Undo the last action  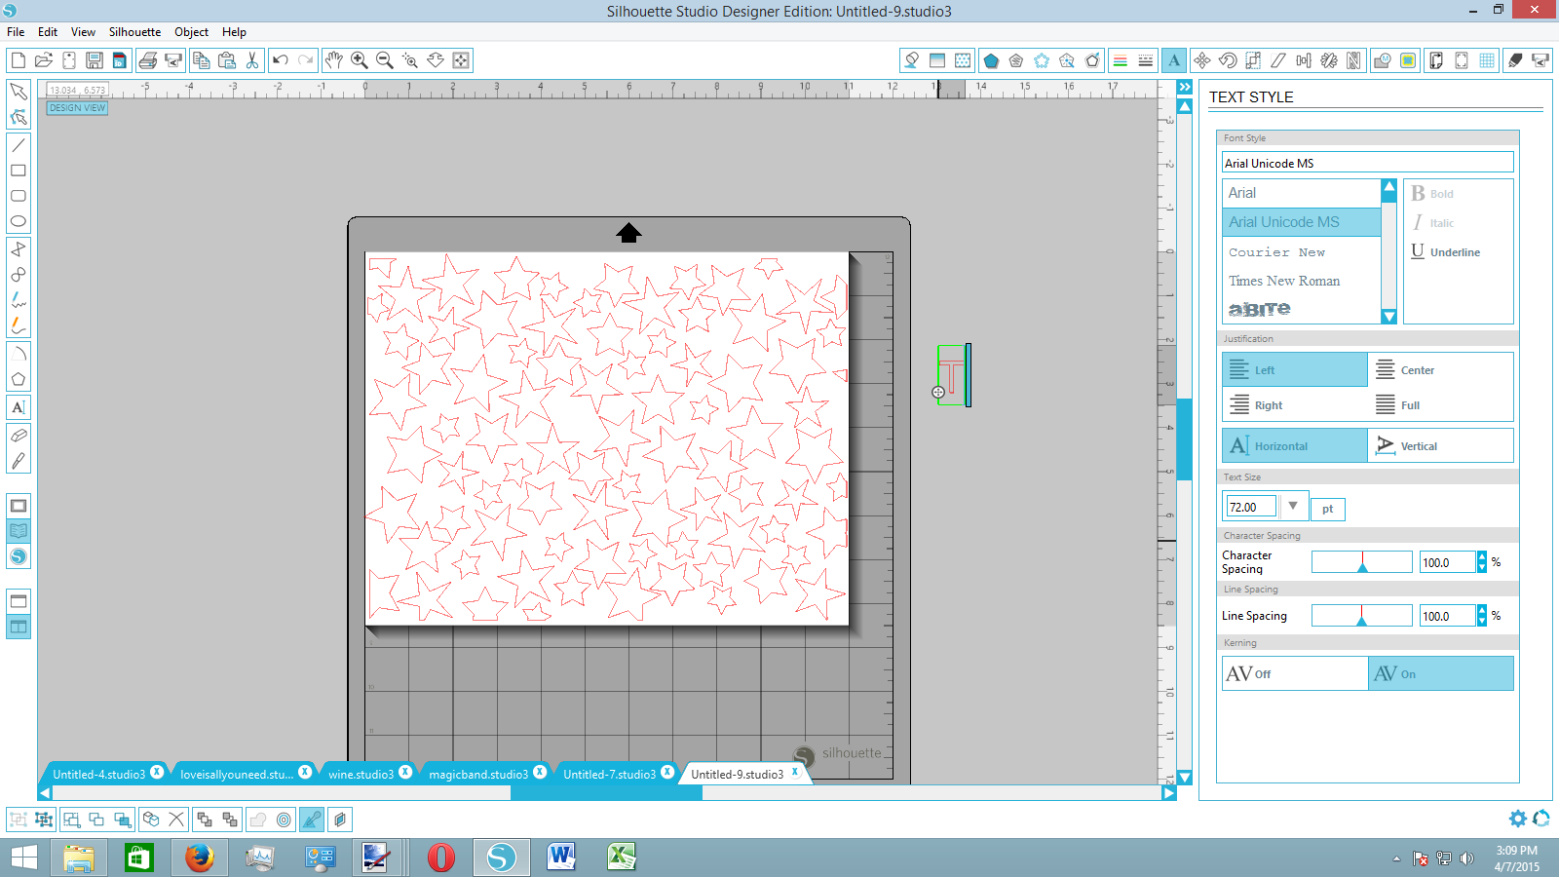point(281,60)
